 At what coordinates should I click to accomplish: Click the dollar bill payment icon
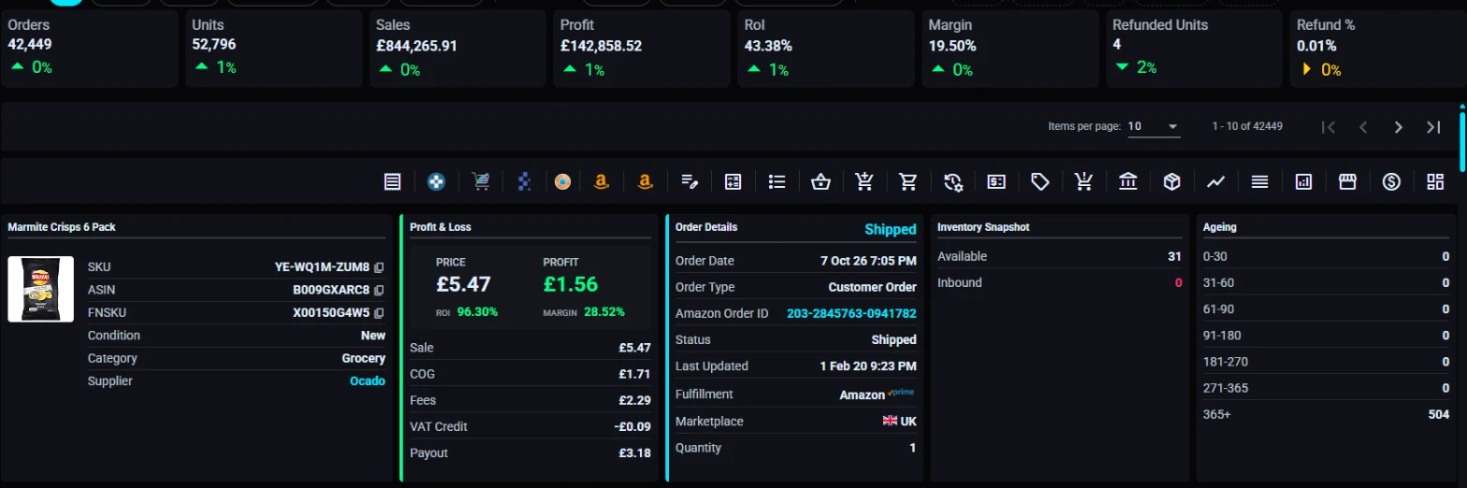pyautogui.click(x=996, y=182)
